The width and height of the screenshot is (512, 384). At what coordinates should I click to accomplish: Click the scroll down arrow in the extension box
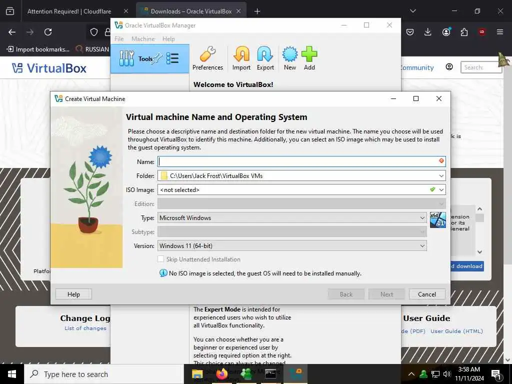[479, 252]
